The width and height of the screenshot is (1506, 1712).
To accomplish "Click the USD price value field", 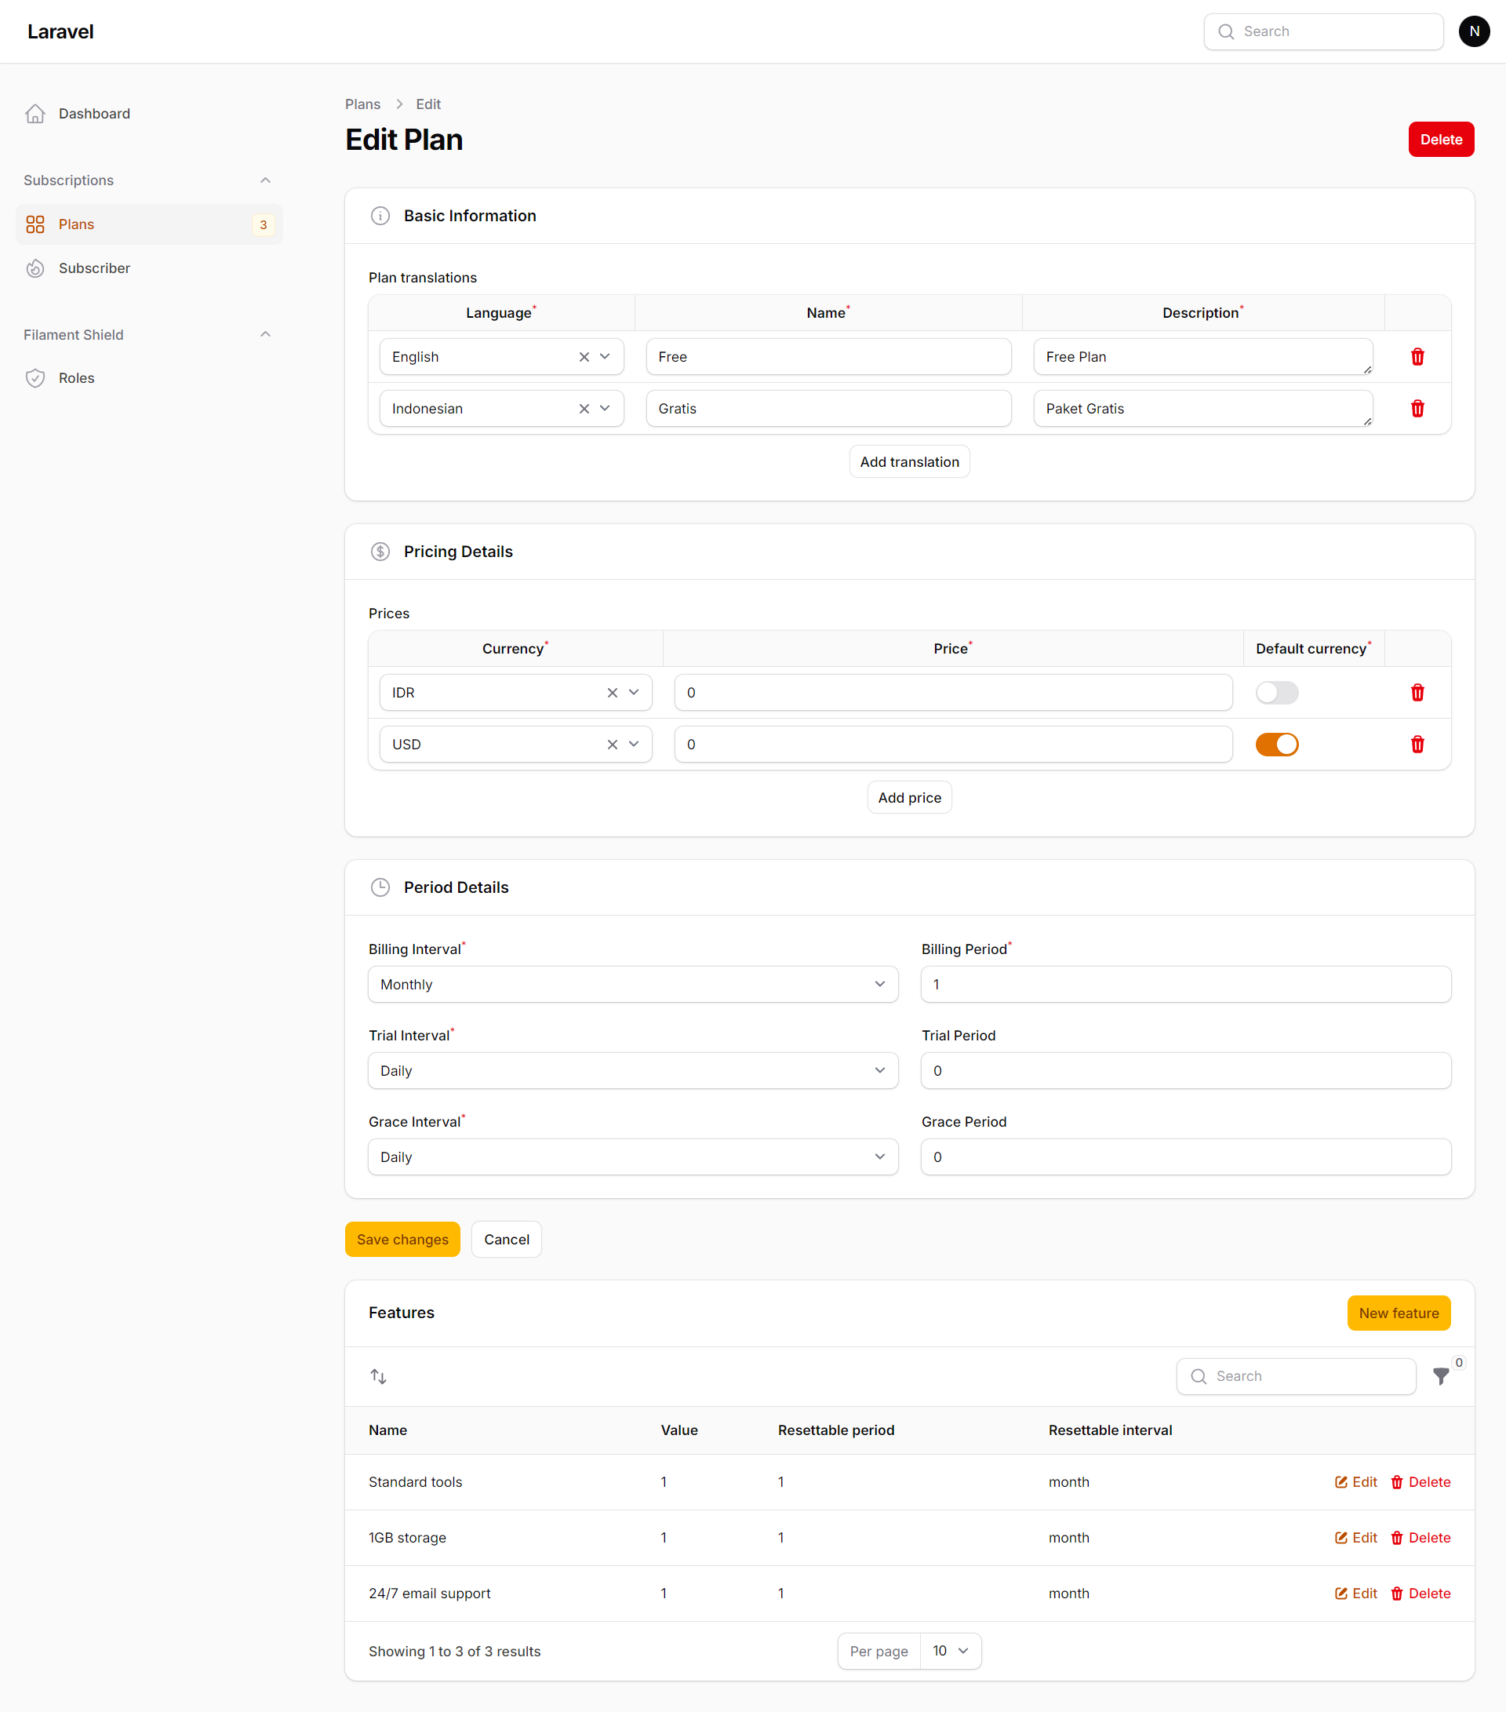I will pos(953,745).
